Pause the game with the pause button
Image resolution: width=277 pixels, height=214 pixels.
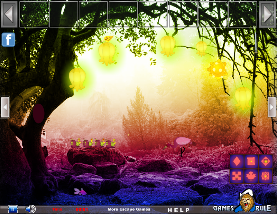(12, 209)
